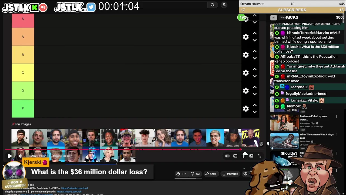Image resolution: width=346 pixels, height=195 pixels.
Task: Select the 'All' filter chip
Action: tap(274, 18)
